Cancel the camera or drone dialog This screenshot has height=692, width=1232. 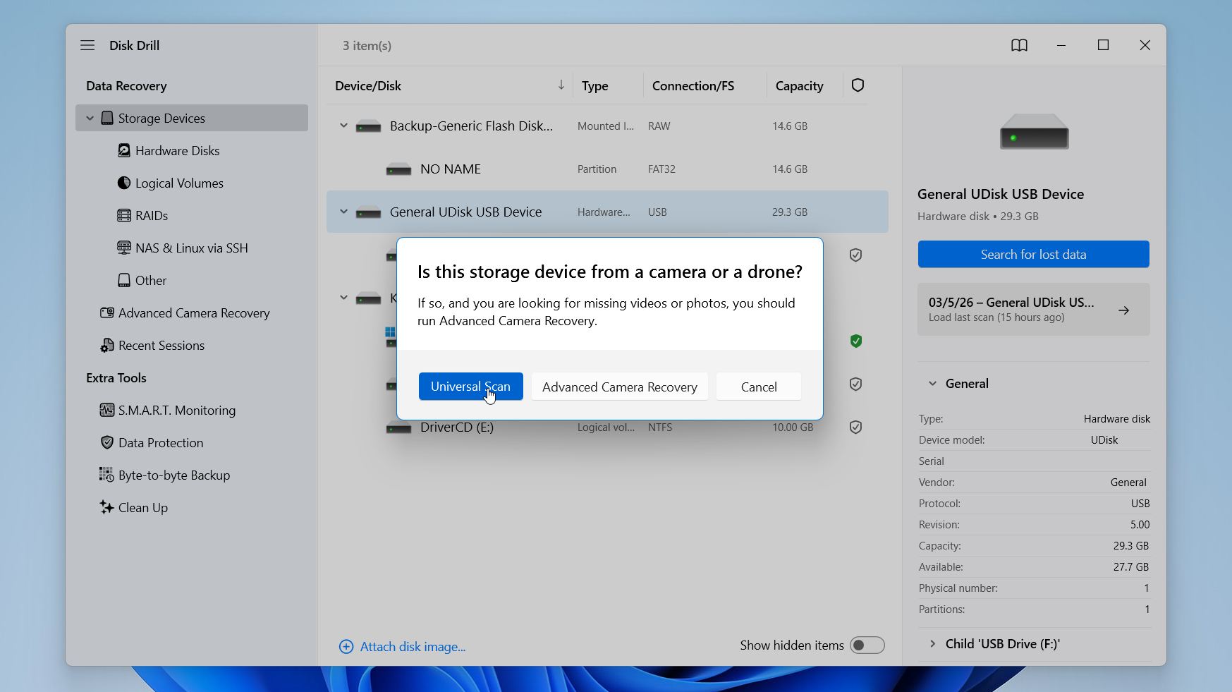pos(757,386)
